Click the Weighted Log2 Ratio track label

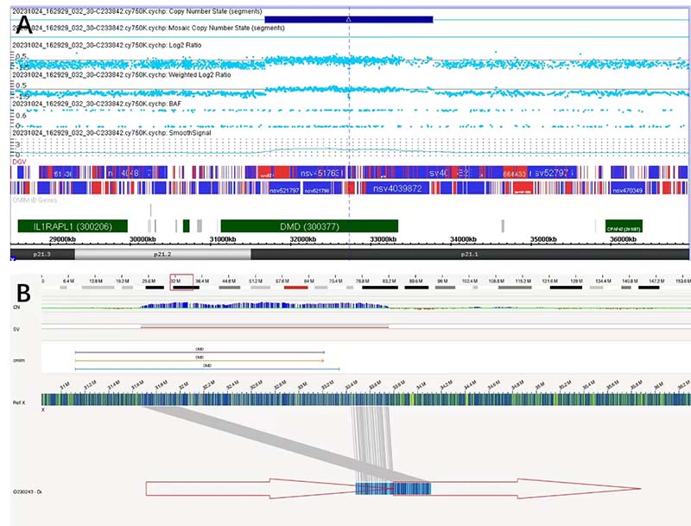coord(122,74)
